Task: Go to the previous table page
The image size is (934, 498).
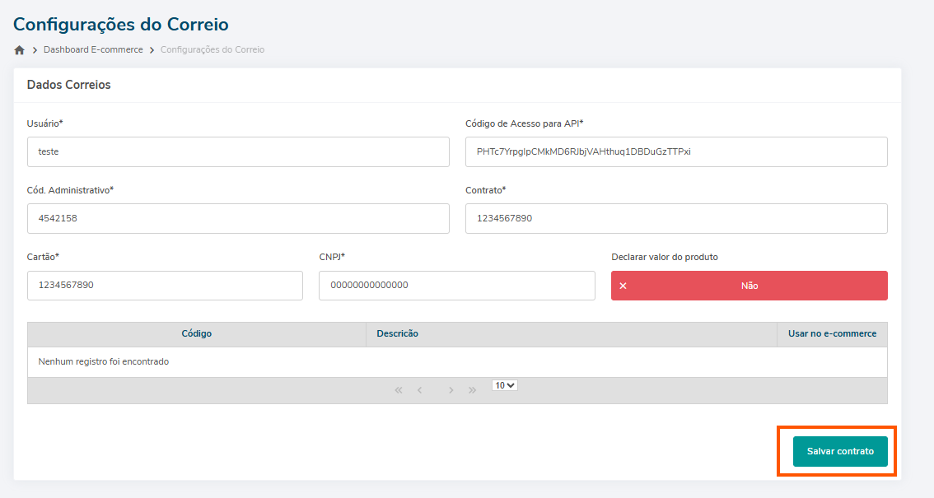Action: pos(419,390)
